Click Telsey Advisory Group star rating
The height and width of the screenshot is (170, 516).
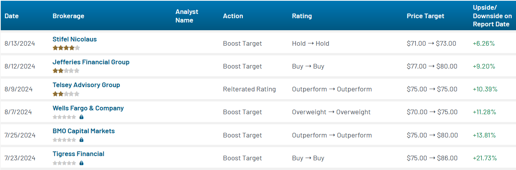coord(66,94)
